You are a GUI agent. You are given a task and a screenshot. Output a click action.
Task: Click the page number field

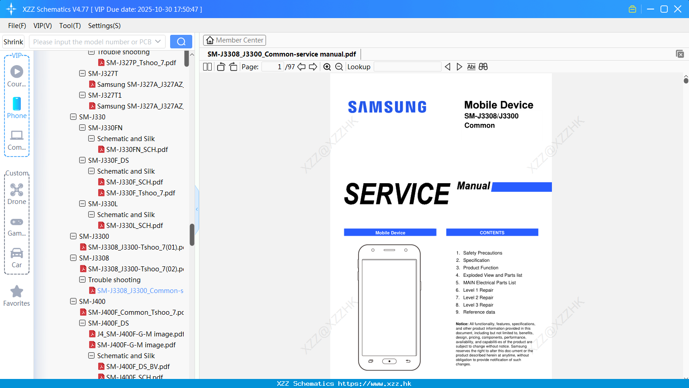[x=272, y=67]
